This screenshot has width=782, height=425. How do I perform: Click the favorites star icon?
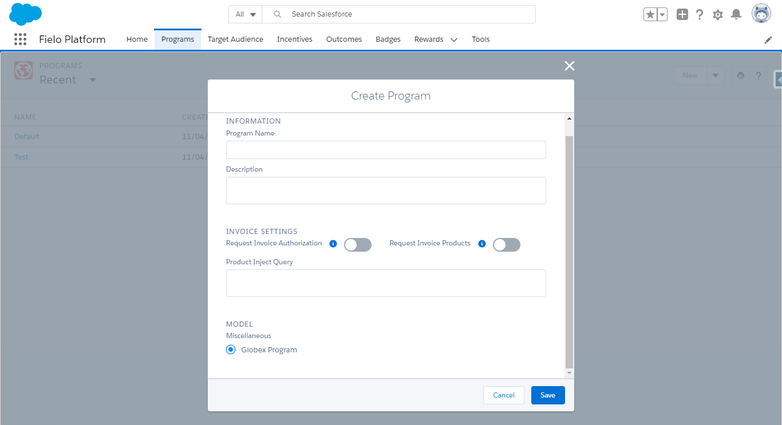pyautogui.click(x=650, y=14)
